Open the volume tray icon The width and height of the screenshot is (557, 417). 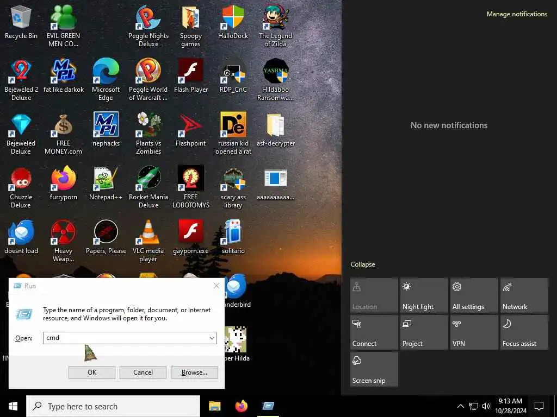pyautogui.click(x=486, y=406)
